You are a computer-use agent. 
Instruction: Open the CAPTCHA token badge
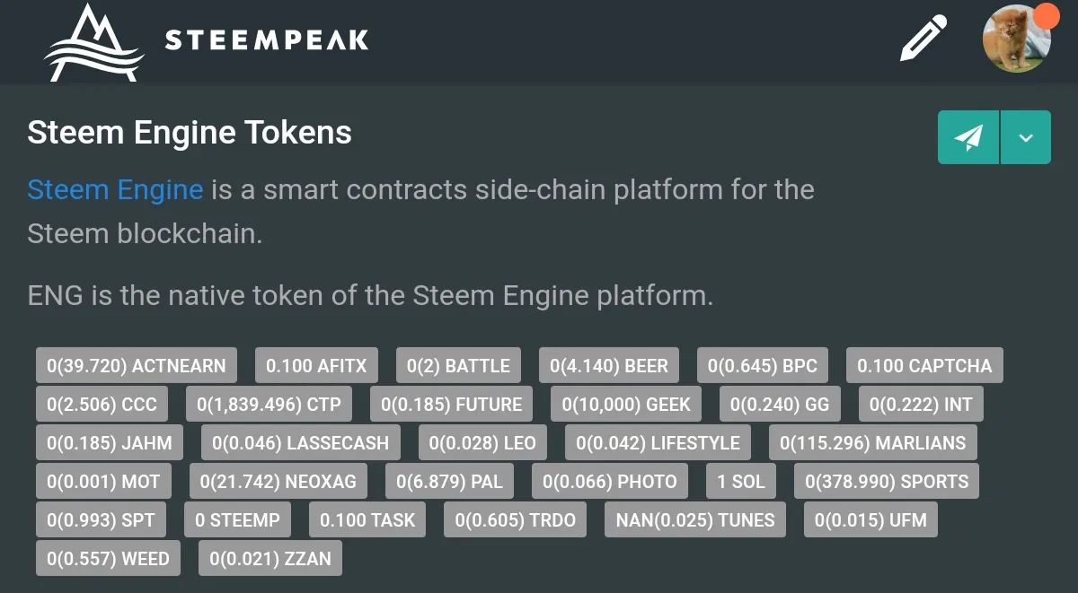click(x=924, y=366)
